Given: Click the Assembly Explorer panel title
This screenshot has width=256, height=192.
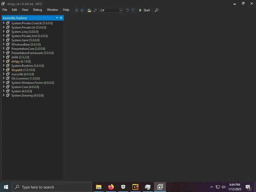Looking at the screenshot, I should [x=15, y=18].
